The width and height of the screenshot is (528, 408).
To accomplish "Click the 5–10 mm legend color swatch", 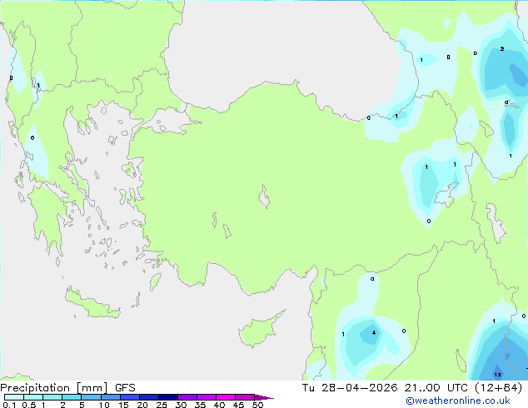I will (x=91, y=397).
